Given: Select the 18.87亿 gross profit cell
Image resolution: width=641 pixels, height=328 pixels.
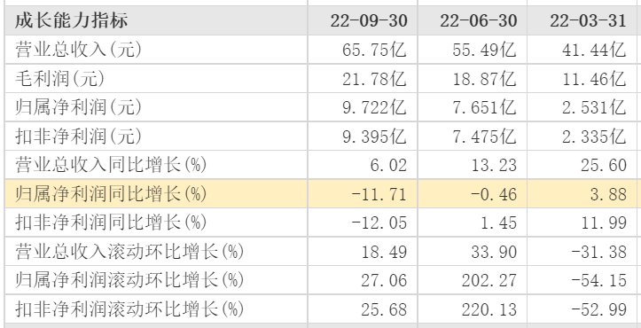Looking at the screenshot, I should tap(484, 79).
